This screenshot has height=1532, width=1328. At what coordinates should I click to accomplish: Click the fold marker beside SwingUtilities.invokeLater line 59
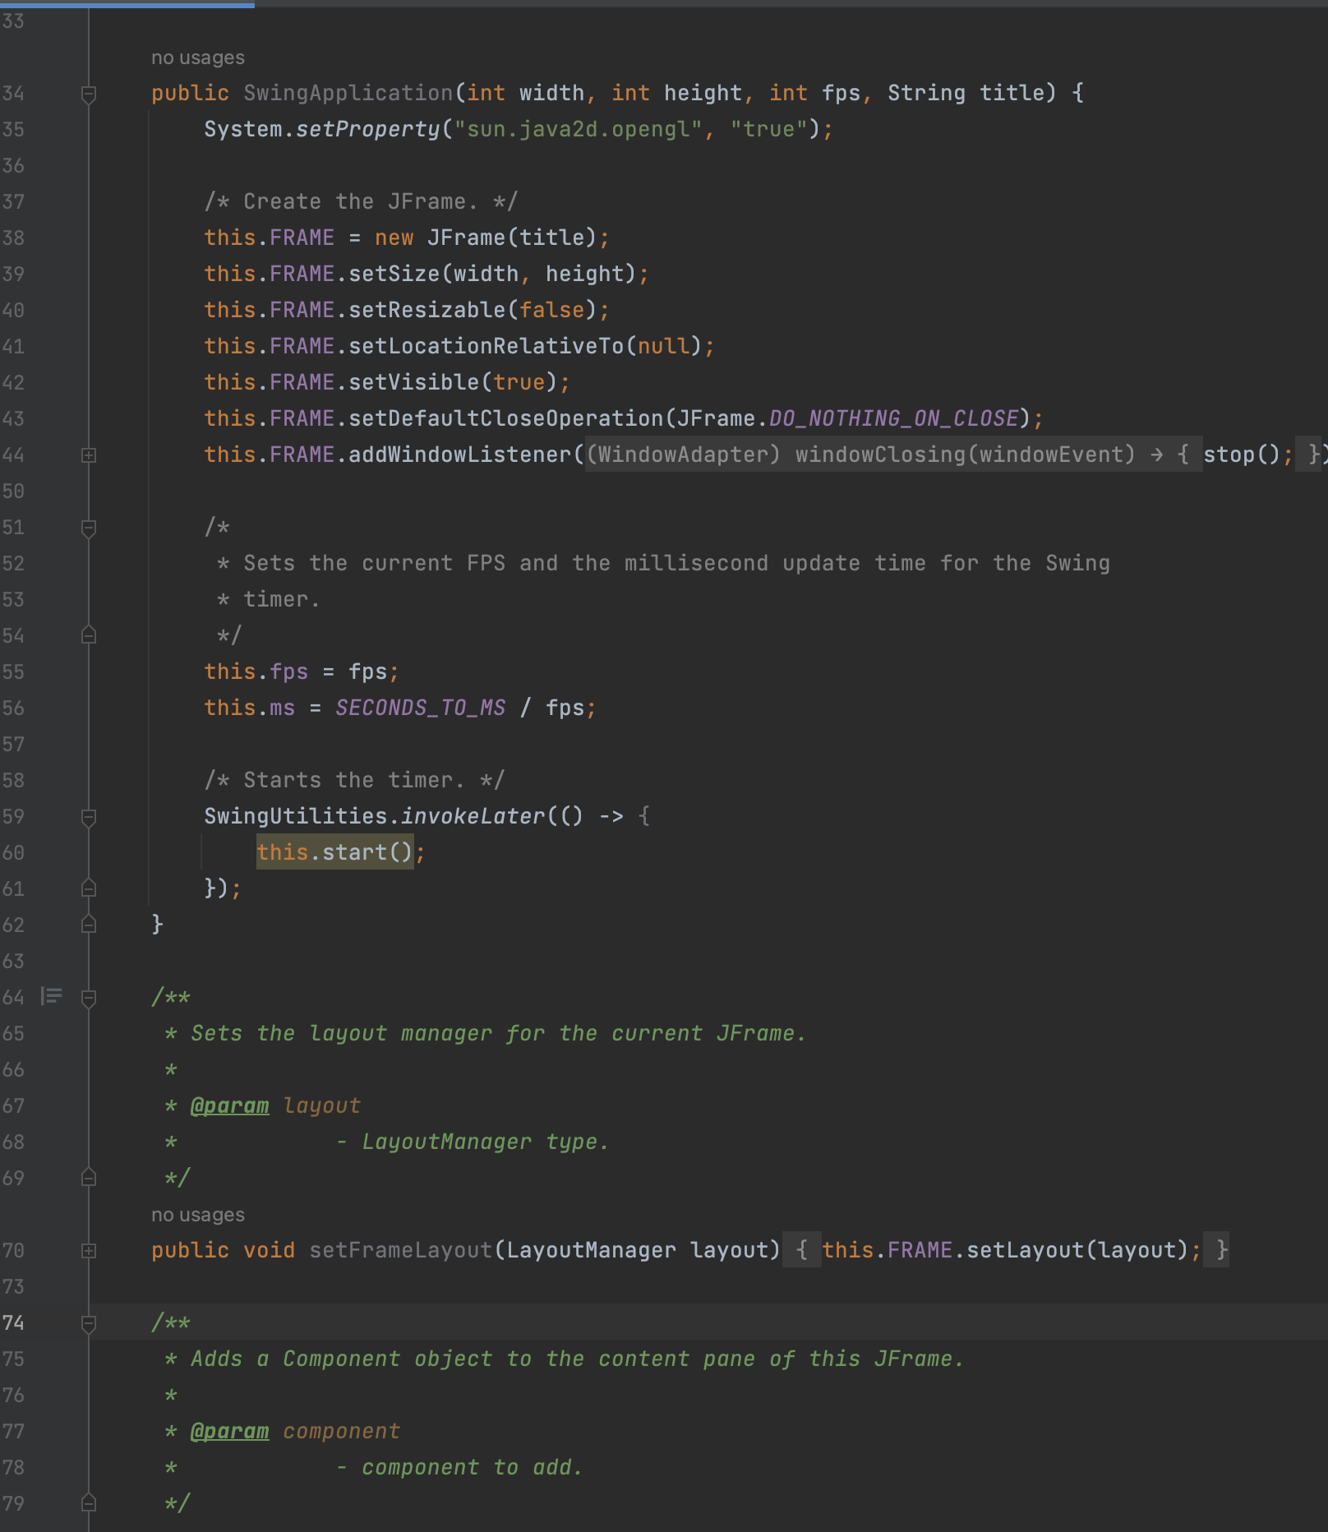point(89,815)
